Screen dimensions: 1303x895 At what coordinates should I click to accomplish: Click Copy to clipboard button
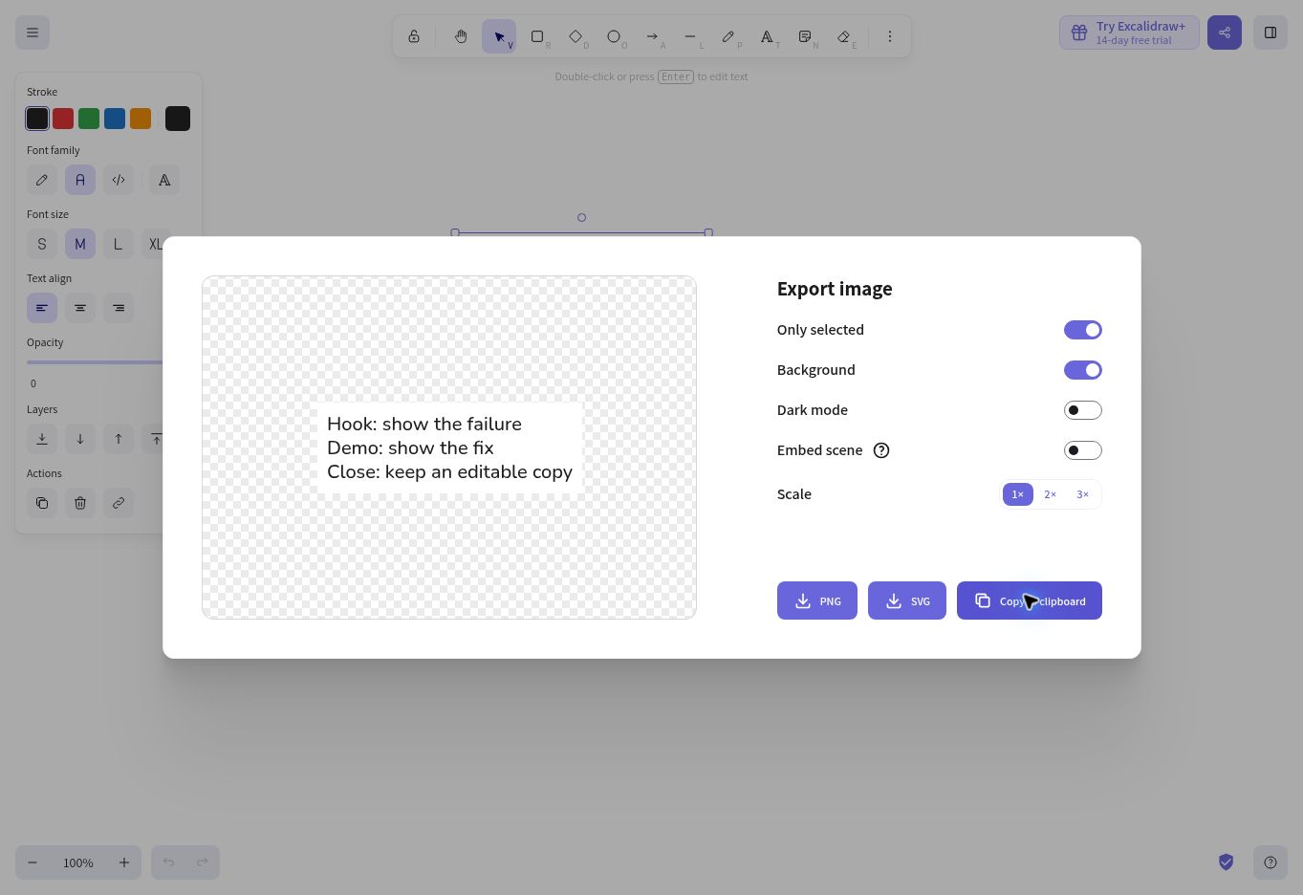pos(1030,600)
